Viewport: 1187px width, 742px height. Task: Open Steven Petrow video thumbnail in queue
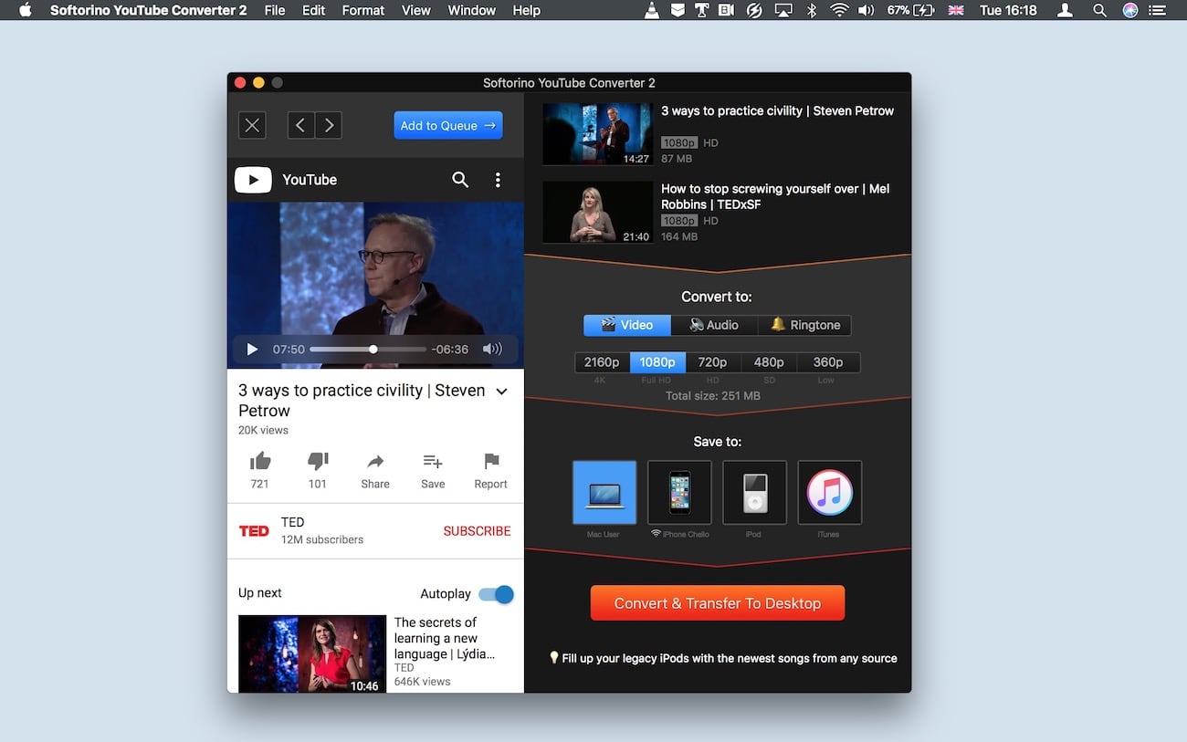(x=597, y=133)
